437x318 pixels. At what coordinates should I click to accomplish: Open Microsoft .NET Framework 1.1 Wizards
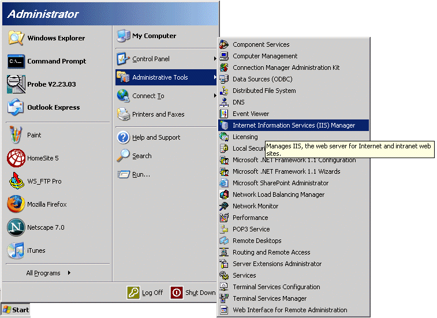pos(293,171)
